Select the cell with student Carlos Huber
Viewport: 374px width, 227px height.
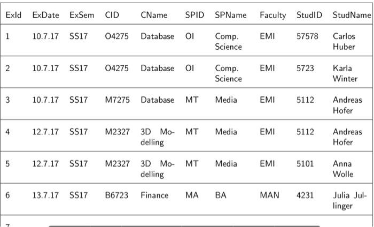344,41
